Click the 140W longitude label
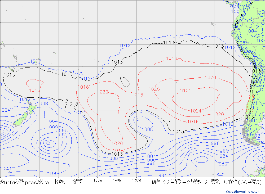 click(x=117, y=180)
